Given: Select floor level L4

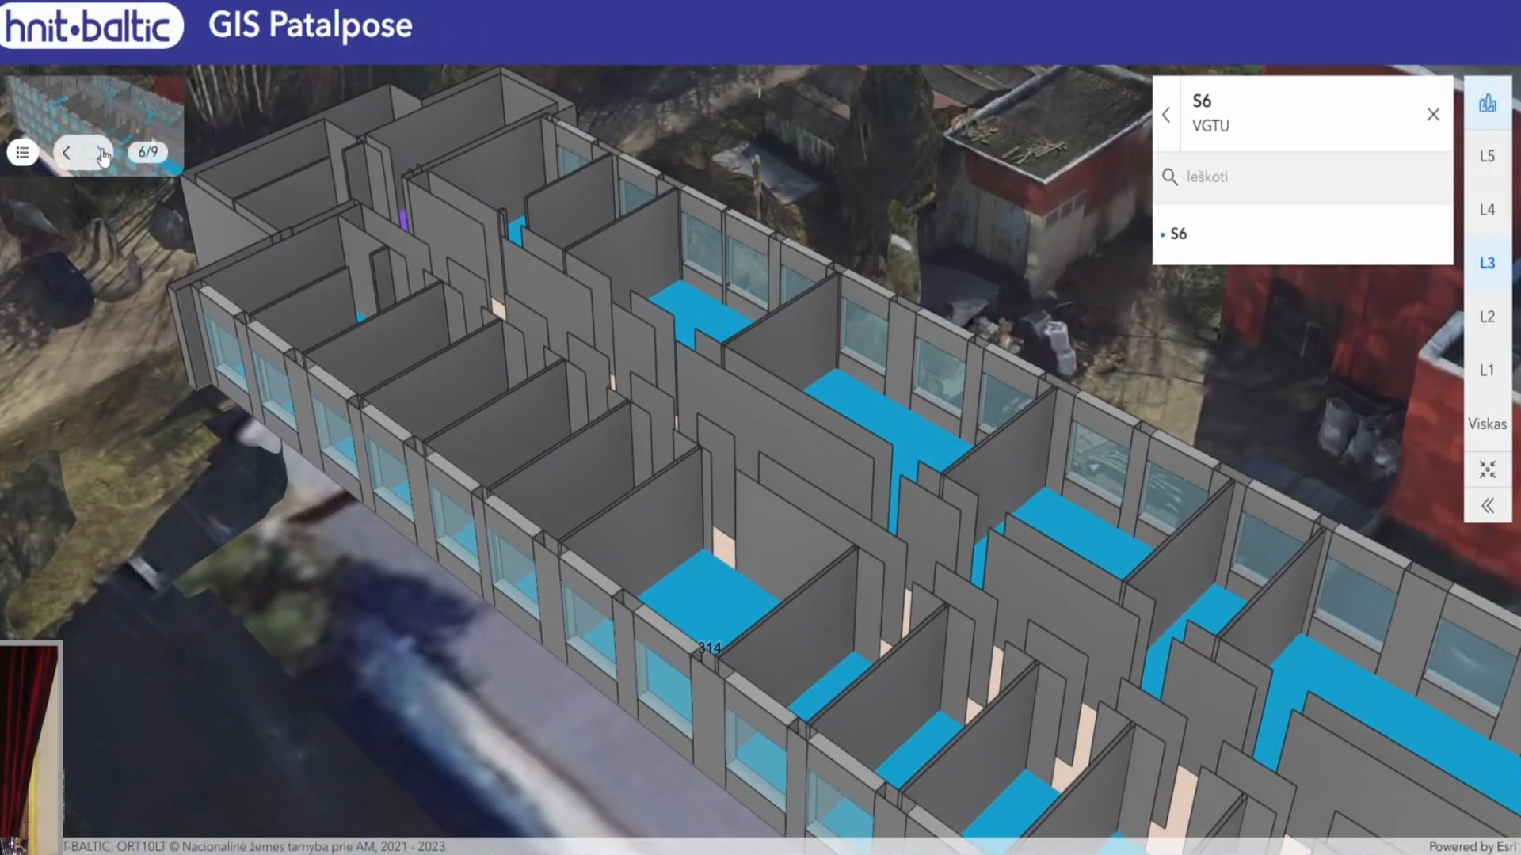Looking at the screenshot, I should pos(1487,210).
